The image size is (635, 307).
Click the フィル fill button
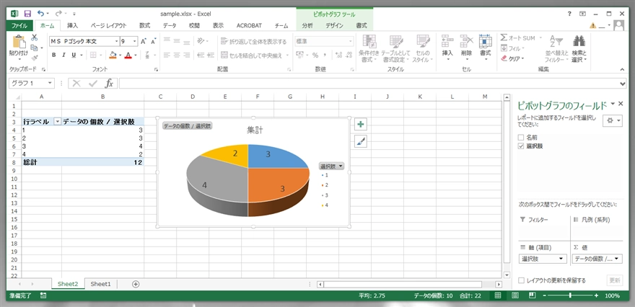(512, 48)
